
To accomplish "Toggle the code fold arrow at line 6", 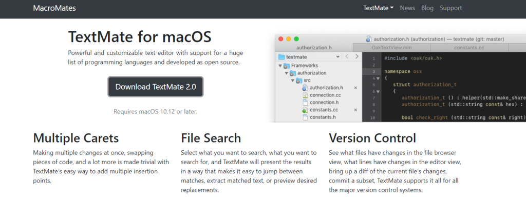I will [378, 91].
